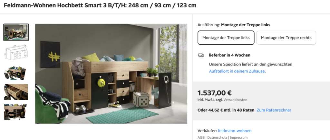330x140 pixels.
Task: Choose option Montage der Treppe links
Action: tap(226, 38)
